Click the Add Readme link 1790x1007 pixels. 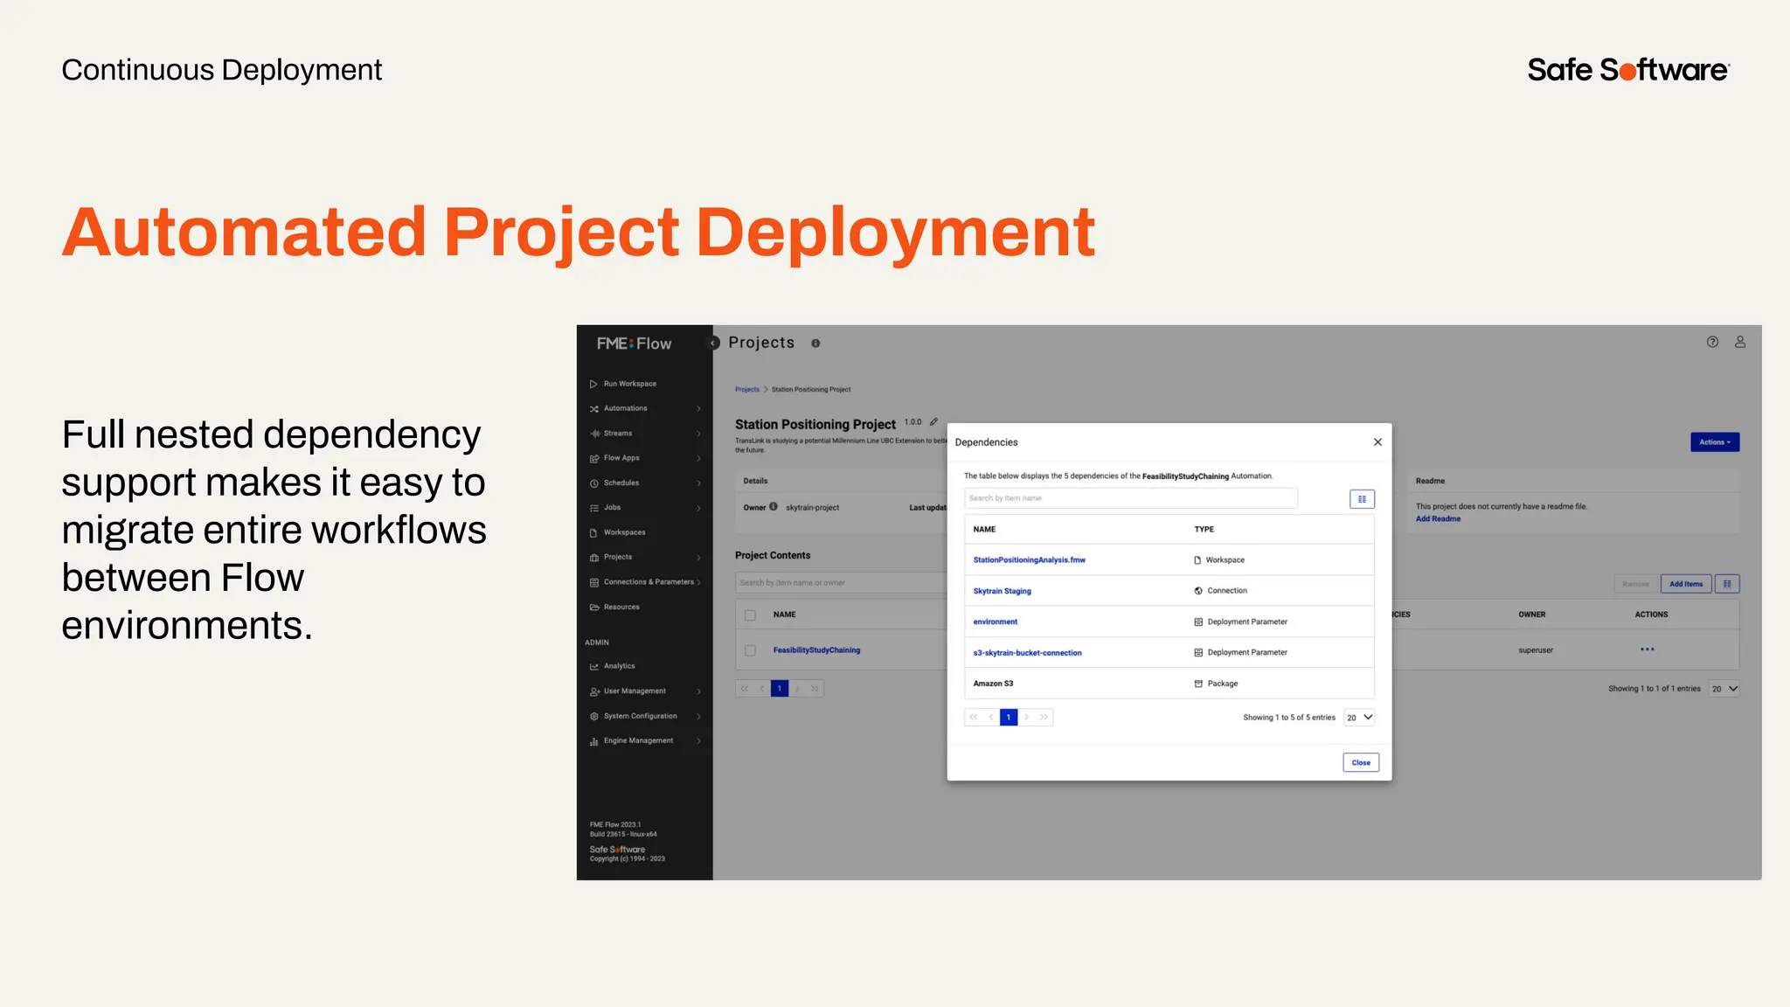point(1438,519)
